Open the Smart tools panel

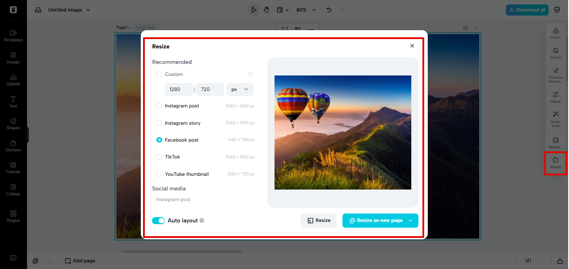tap(555, 120)
